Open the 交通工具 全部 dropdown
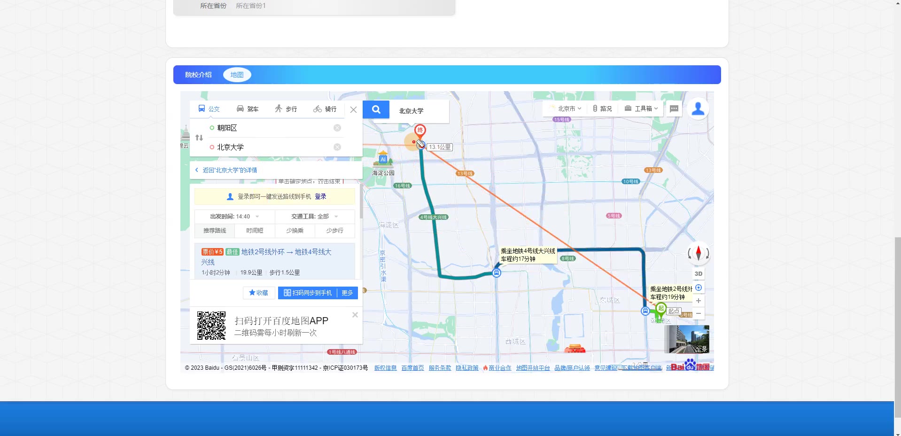The height and width of the screenshot is (436, 901). [x=315, y=217]
